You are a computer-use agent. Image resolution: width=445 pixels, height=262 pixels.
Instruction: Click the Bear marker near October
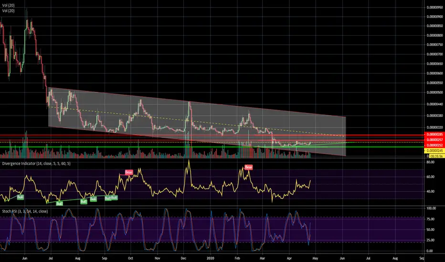point(129,172)
